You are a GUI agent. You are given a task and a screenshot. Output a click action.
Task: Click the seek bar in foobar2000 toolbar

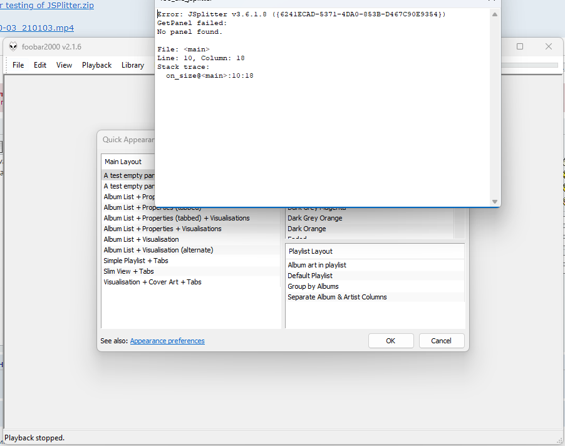click(x=529, y=65)
